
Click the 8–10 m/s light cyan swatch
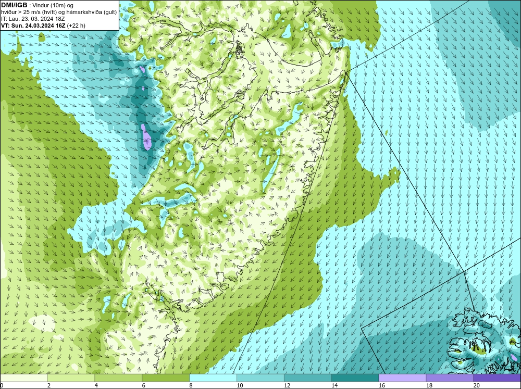(213, 378)
